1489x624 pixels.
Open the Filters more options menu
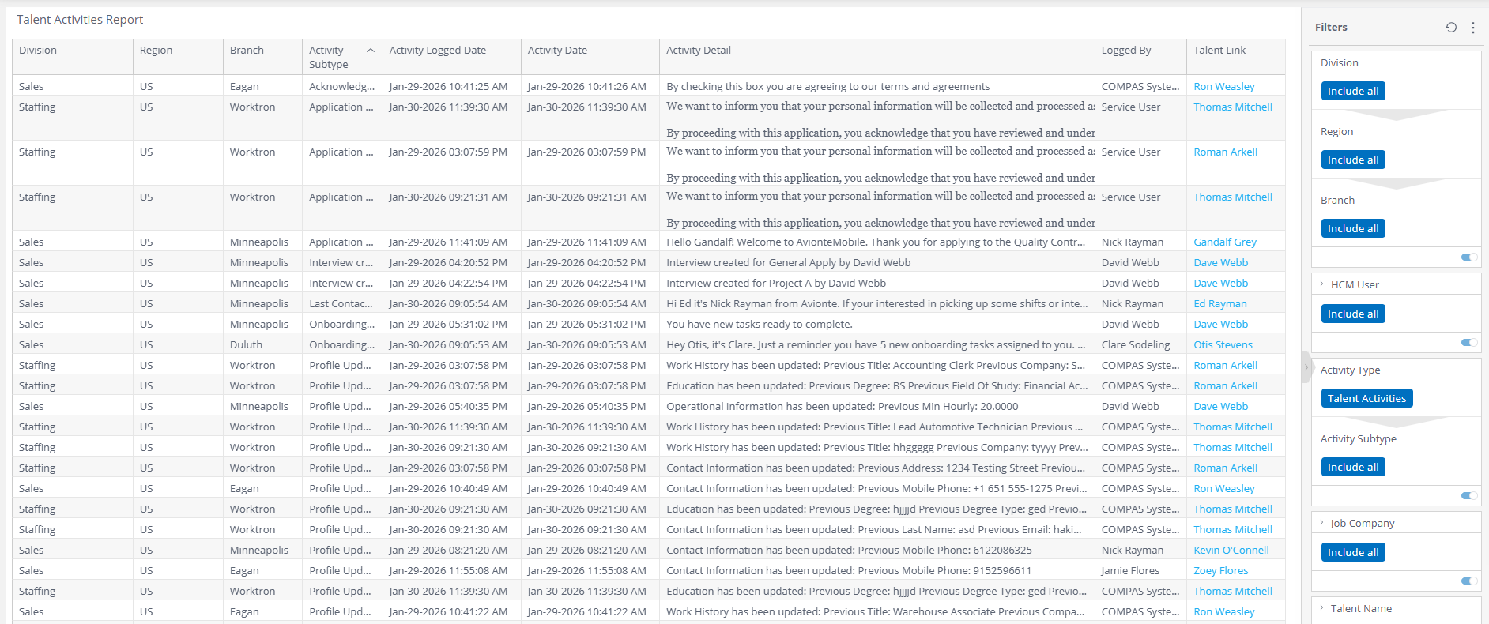pos(1473,27)
